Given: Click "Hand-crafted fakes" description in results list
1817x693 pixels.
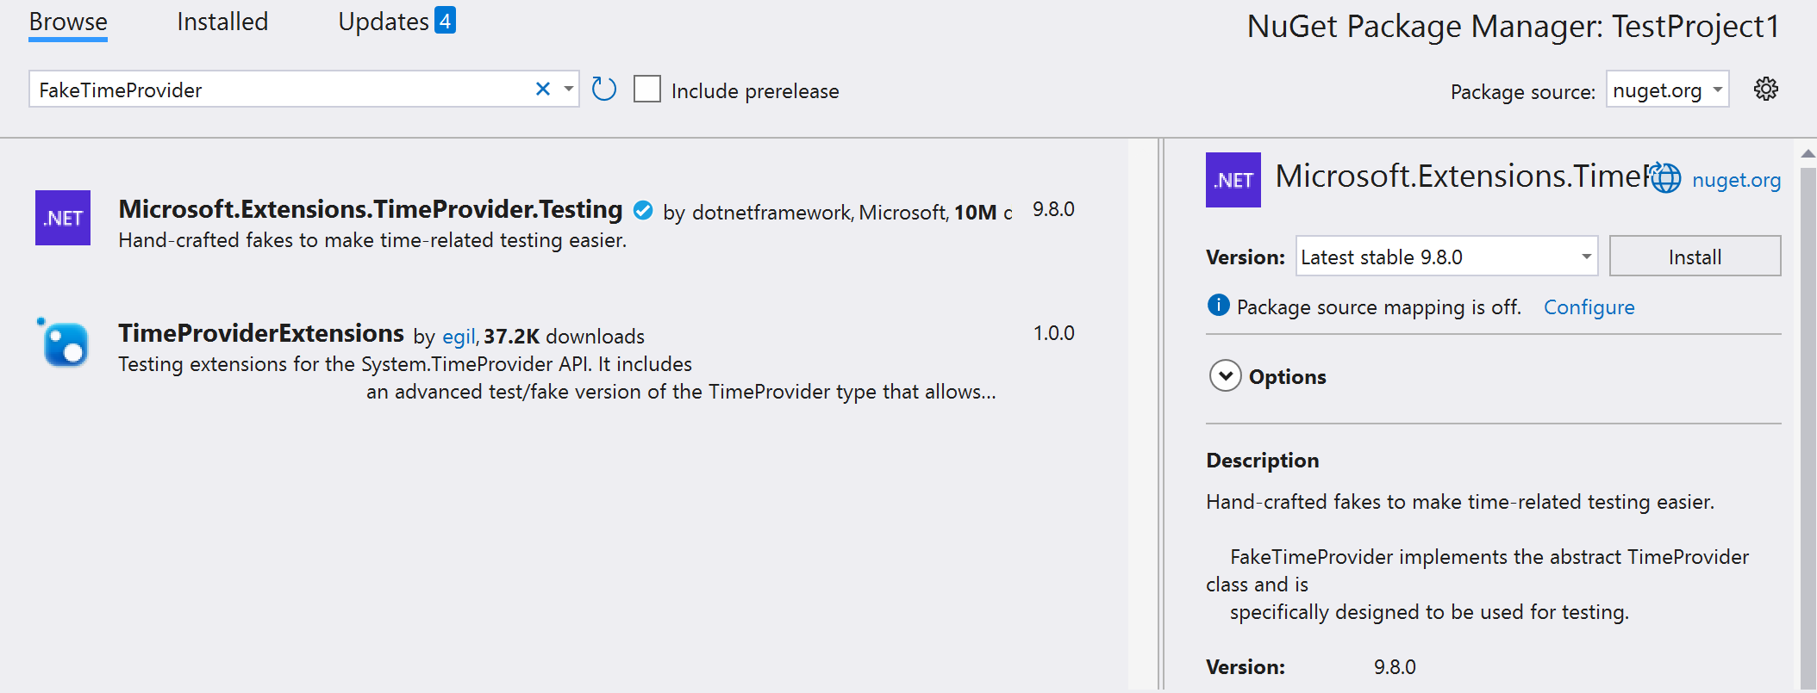Looking at the screenshot, I should (x=372, y=240).
